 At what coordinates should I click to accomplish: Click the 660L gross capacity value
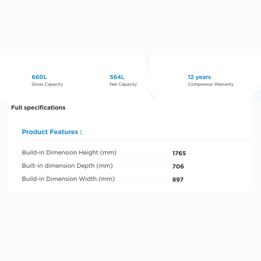(39, 77)
